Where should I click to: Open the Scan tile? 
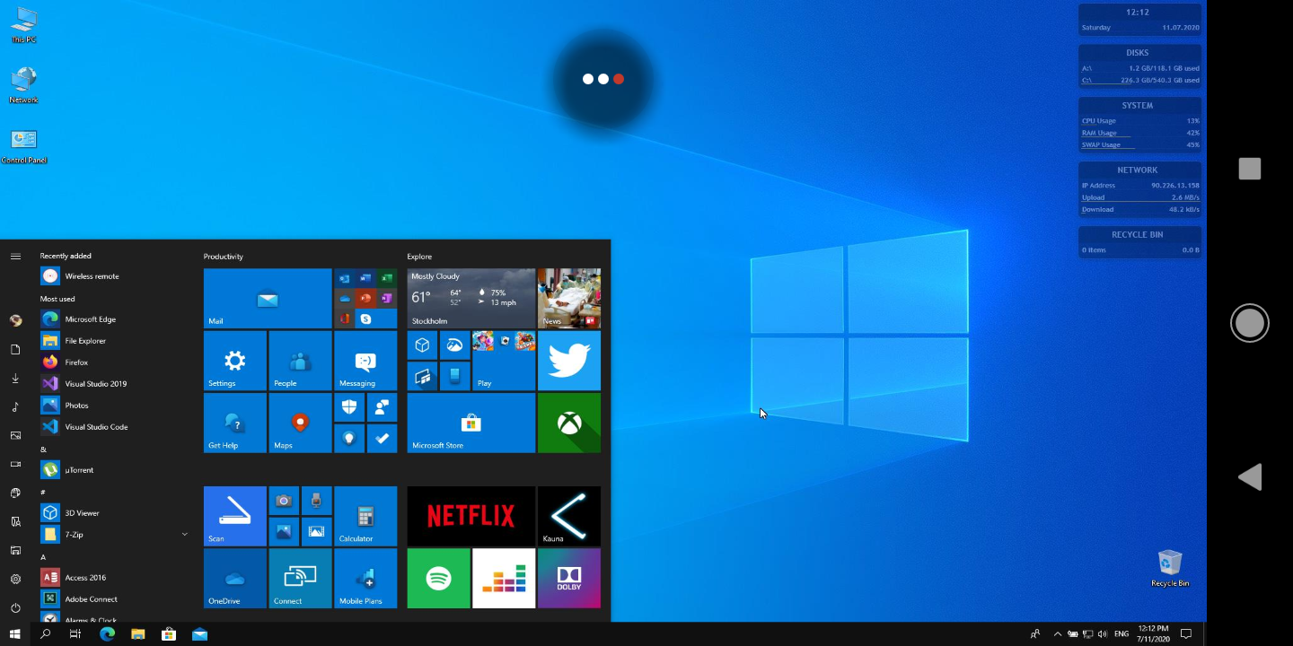[235, 516]
